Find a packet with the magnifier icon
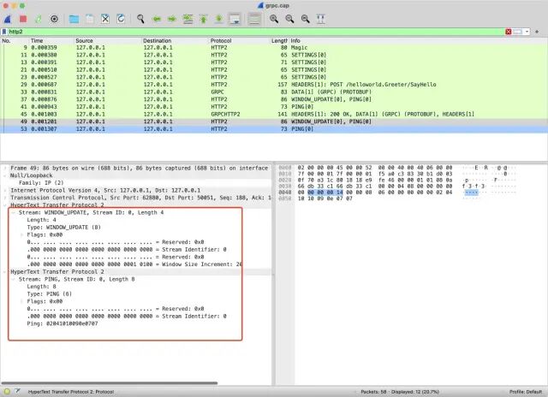This screenshot has width=548, height=397. pyautogui.click(x=140, y=19)
